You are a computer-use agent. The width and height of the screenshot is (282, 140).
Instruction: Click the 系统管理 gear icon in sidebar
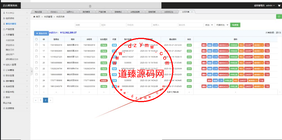(4, 86)
